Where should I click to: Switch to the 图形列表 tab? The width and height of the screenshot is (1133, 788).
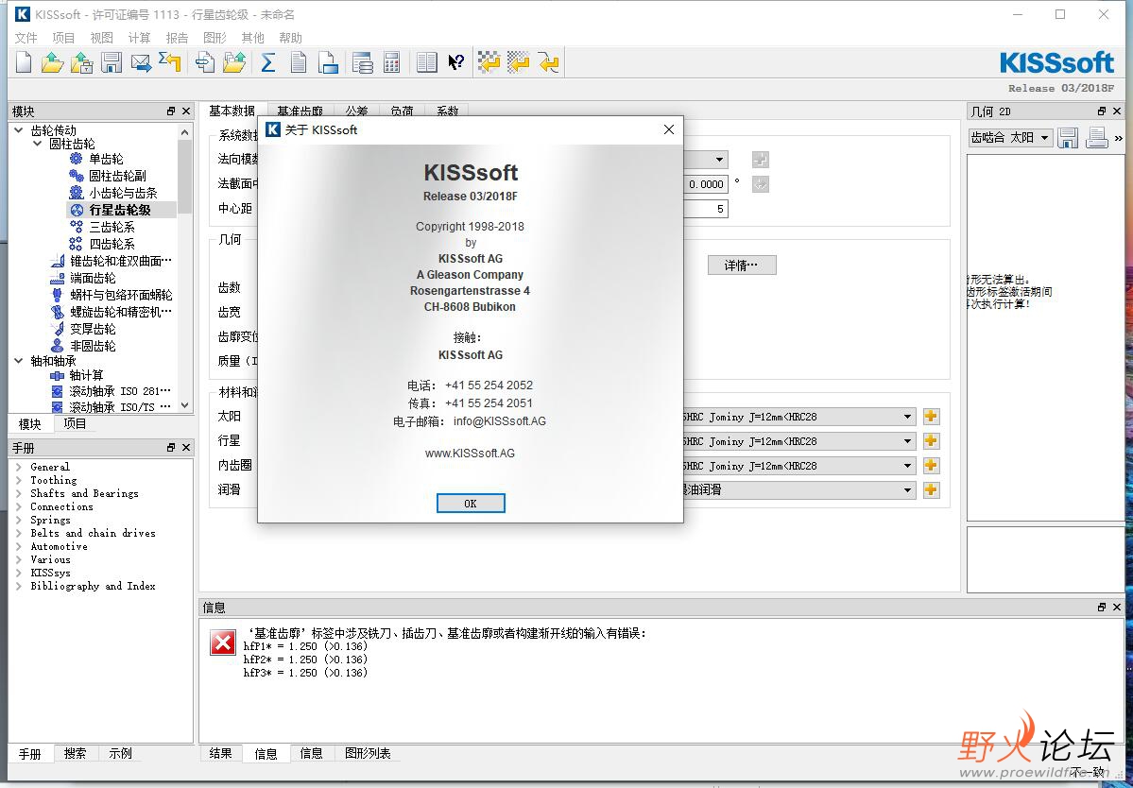point(368,753)
